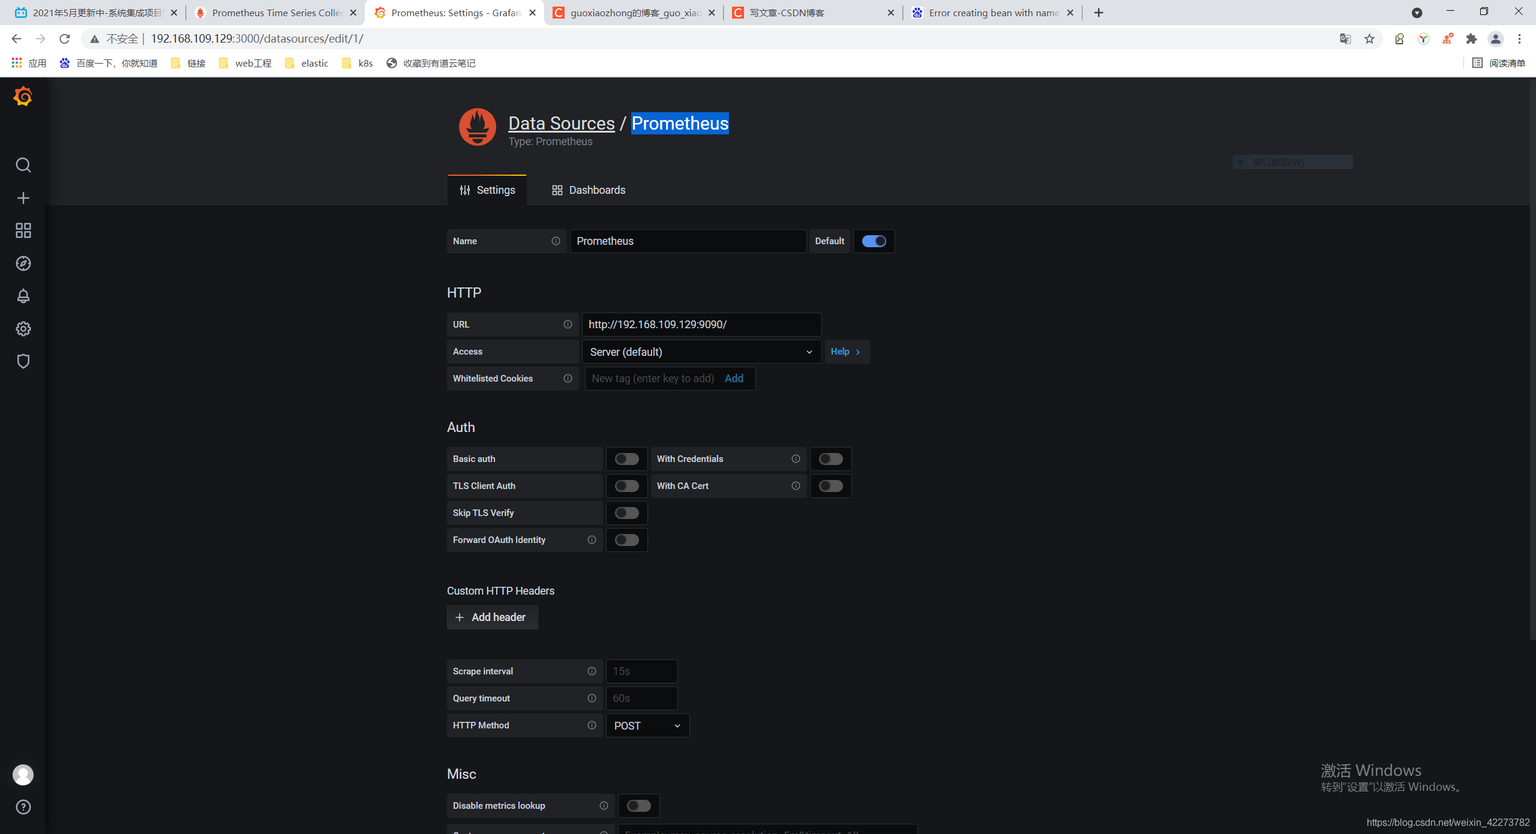Click the user avatar in the sidebar
This screenshot has width=1536, height=834.
(23, 775)
